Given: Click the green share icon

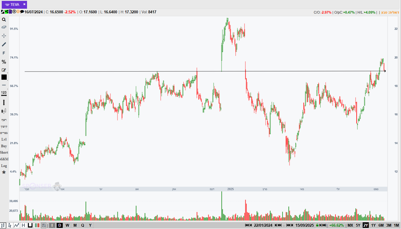Looking at the screenshot, I should [6, 12].
